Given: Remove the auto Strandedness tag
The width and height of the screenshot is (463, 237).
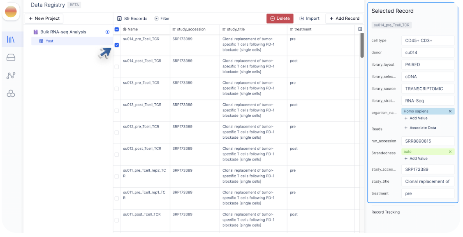Looking at the screenshot, I should click(x=450, y=151).
